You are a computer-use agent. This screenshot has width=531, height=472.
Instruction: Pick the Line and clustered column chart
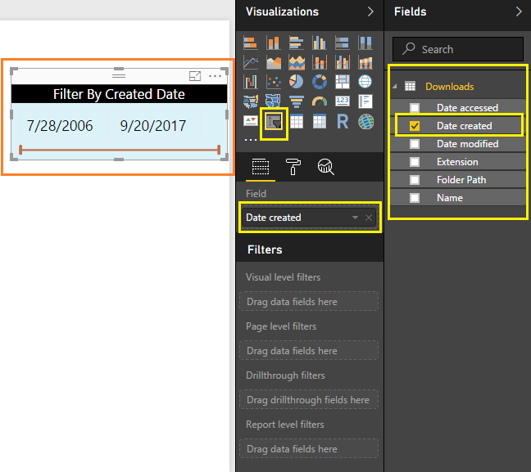click(x=343, y=62)
